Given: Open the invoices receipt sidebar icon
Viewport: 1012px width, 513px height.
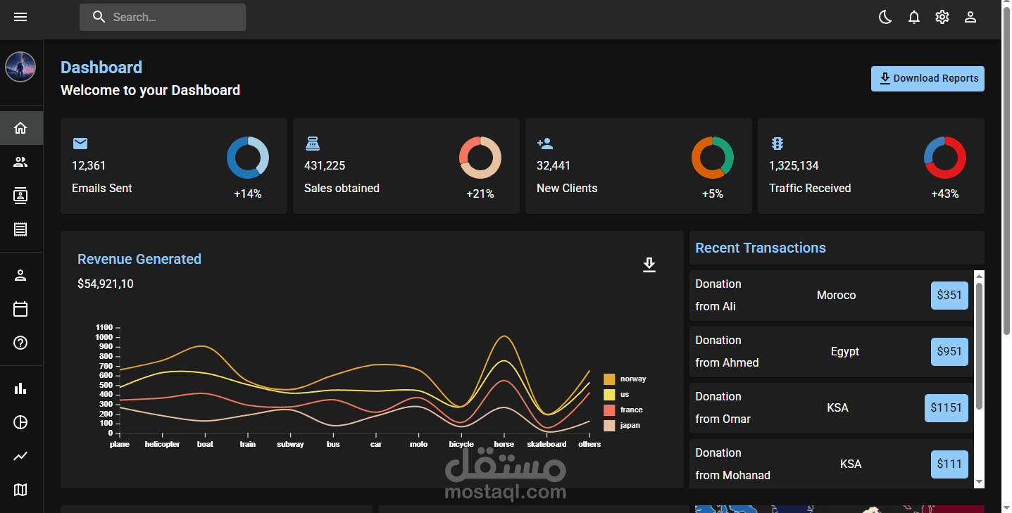Looking at the screenshot, I should [x=21, y=229].
